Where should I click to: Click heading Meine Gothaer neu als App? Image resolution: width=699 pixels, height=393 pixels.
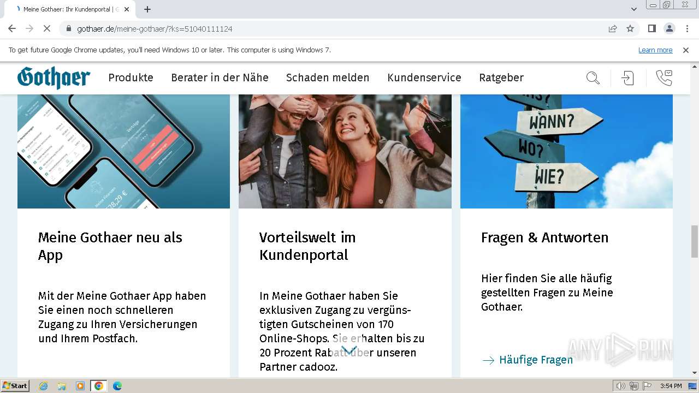pyautogui.click(x=110, y=246)
